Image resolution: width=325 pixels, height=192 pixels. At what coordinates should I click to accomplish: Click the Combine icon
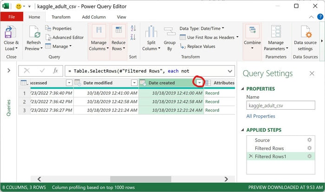[252, 31]
